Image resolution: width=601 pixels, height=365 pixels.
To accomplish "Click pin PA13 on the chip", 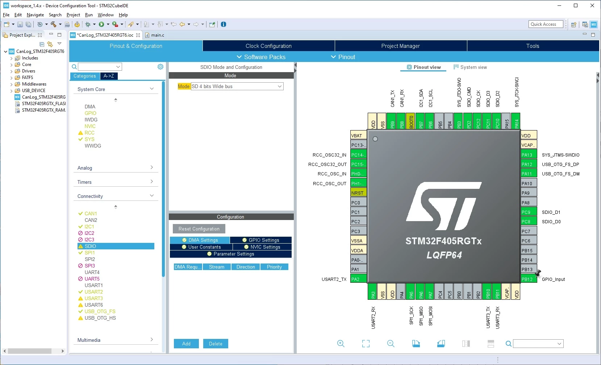I will [x=529, y=155].
